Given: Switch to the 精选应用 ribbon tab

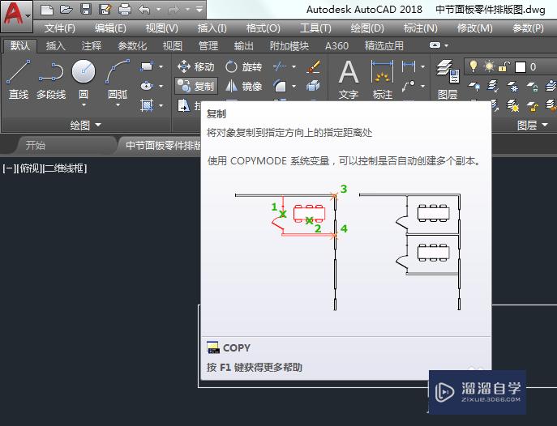Looking at the screenshot, I should coord(384,45).
